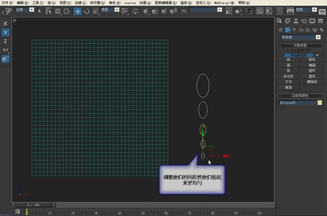
Task: Open the 修改器 menu
Action: point(98,3)
